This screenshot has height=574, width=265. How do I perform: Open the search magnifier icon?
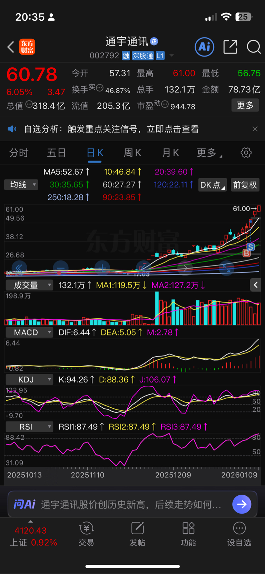click(254, 47)
